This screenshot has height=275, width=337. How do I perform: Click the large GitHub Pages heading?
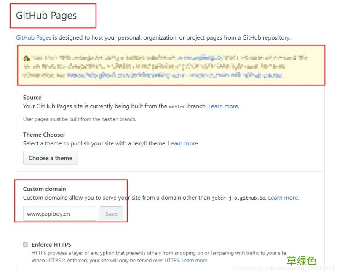[x=46, y=16]
